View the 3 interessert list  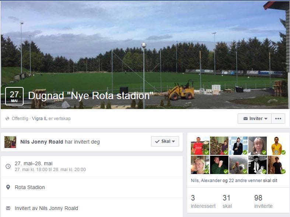(x=203, y=201)
